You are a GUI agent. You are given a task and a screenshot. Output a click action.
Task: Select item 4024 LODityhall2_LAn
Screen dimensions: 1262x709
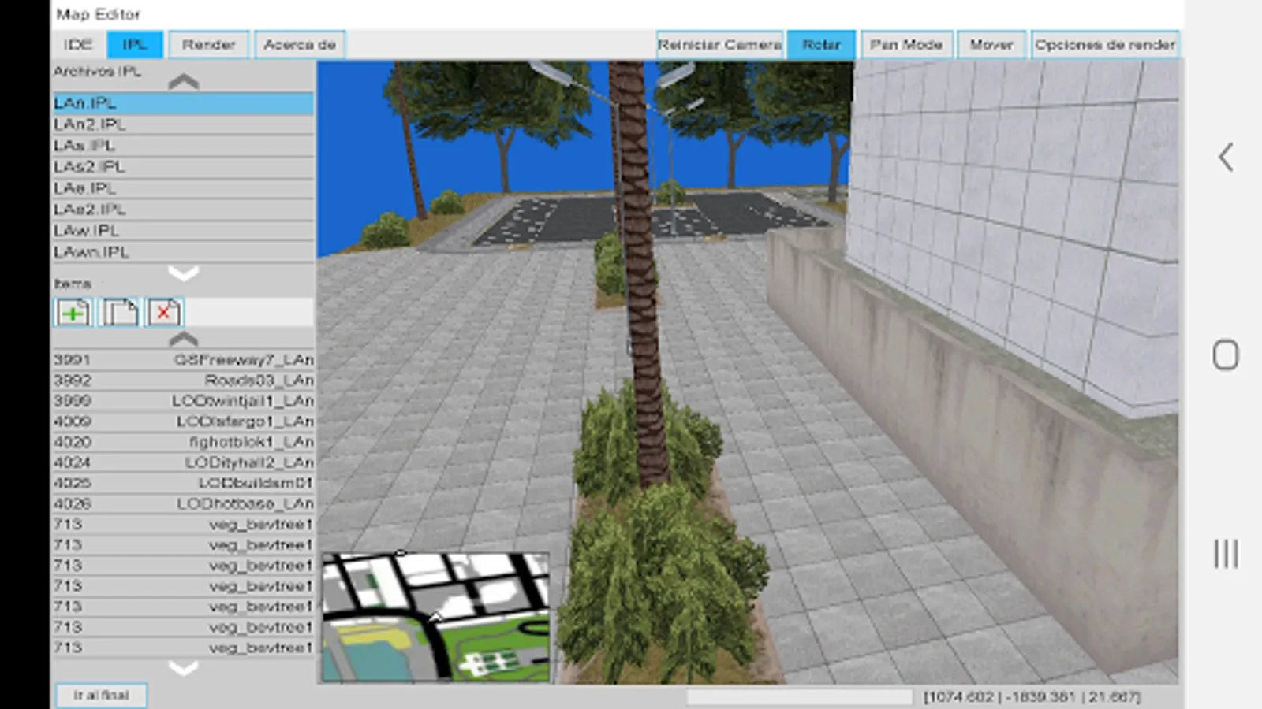[183, 462]
